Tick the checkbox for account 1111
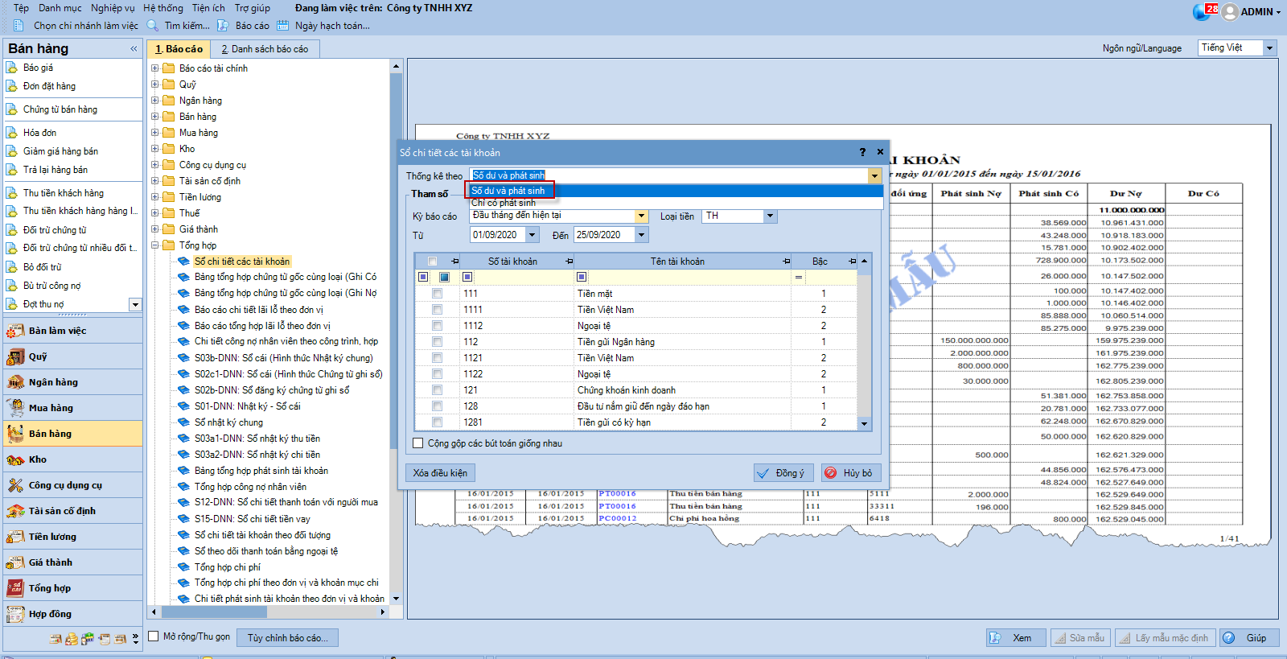The image size is (1287, 659). click(x=437, y=310)
